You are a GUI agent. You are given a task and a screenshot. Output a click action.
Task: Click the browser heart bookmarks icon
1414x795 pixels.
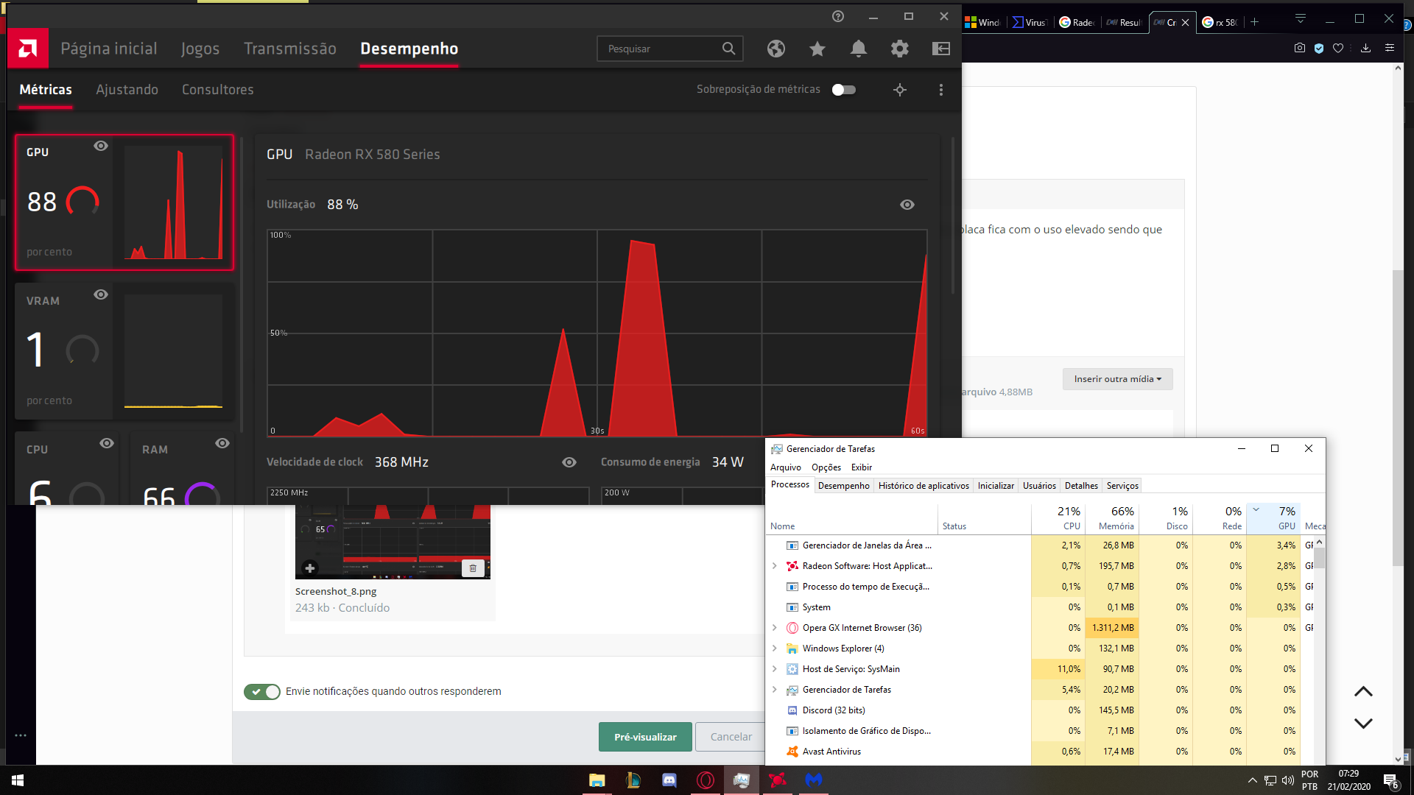point(1338,48)
